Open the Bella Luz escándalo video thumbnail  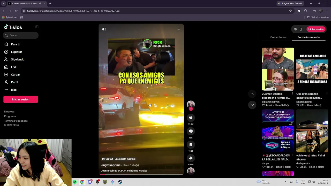click(x=278, y=131)
